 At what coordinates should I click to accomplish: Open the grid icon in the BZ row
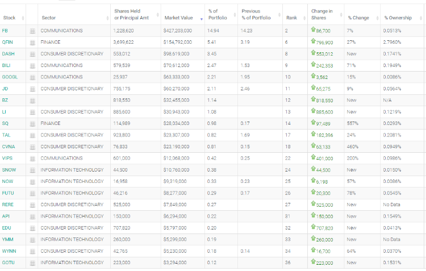coord(32,101)
